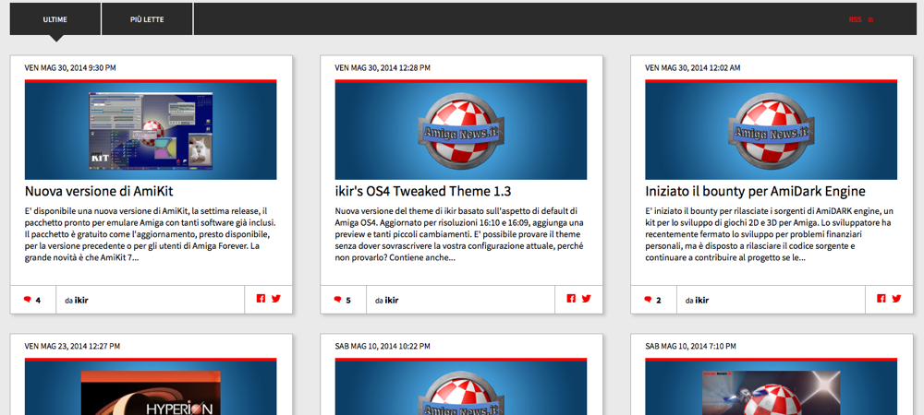
Task: Click comment count 4 on AmiKit article
Action: (38, 301)
